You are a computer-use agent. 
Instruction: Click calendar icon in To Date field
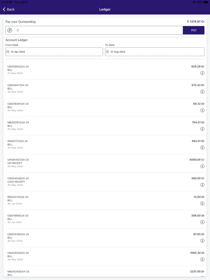coord(107,52)
